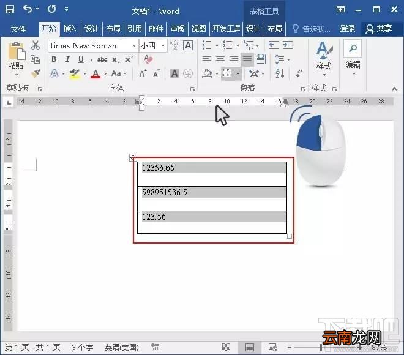
Task: Align text to the right
Action: click(x=234, y=59)
